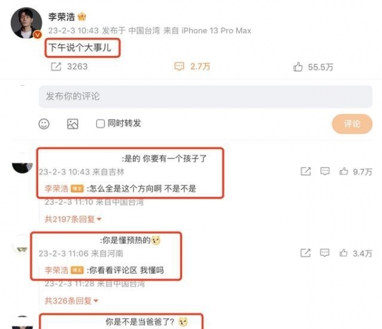Open the emoji picker smiley icon
Viewport: 382px width, 329px height.
coord(44,124)
